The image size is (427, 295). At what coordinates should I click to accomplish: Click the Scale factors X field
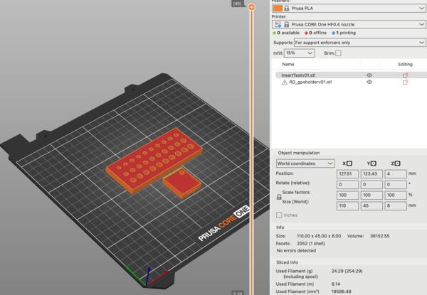(347, 195)
